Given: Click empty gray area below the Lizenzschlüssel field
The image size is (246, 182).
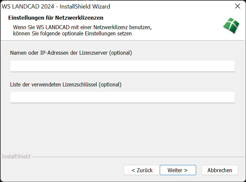Looking at the screenshot, I should pos(122,128).
